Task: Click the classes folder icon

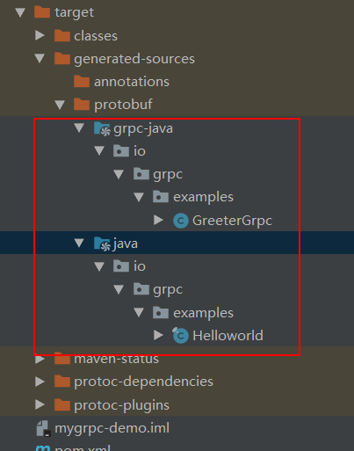Action: pos(62,36)
